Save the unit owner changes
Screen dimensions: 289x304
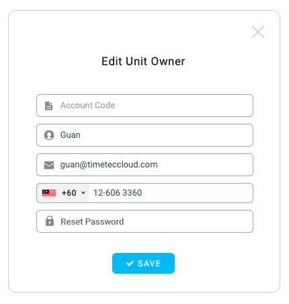tap(143, 264)
